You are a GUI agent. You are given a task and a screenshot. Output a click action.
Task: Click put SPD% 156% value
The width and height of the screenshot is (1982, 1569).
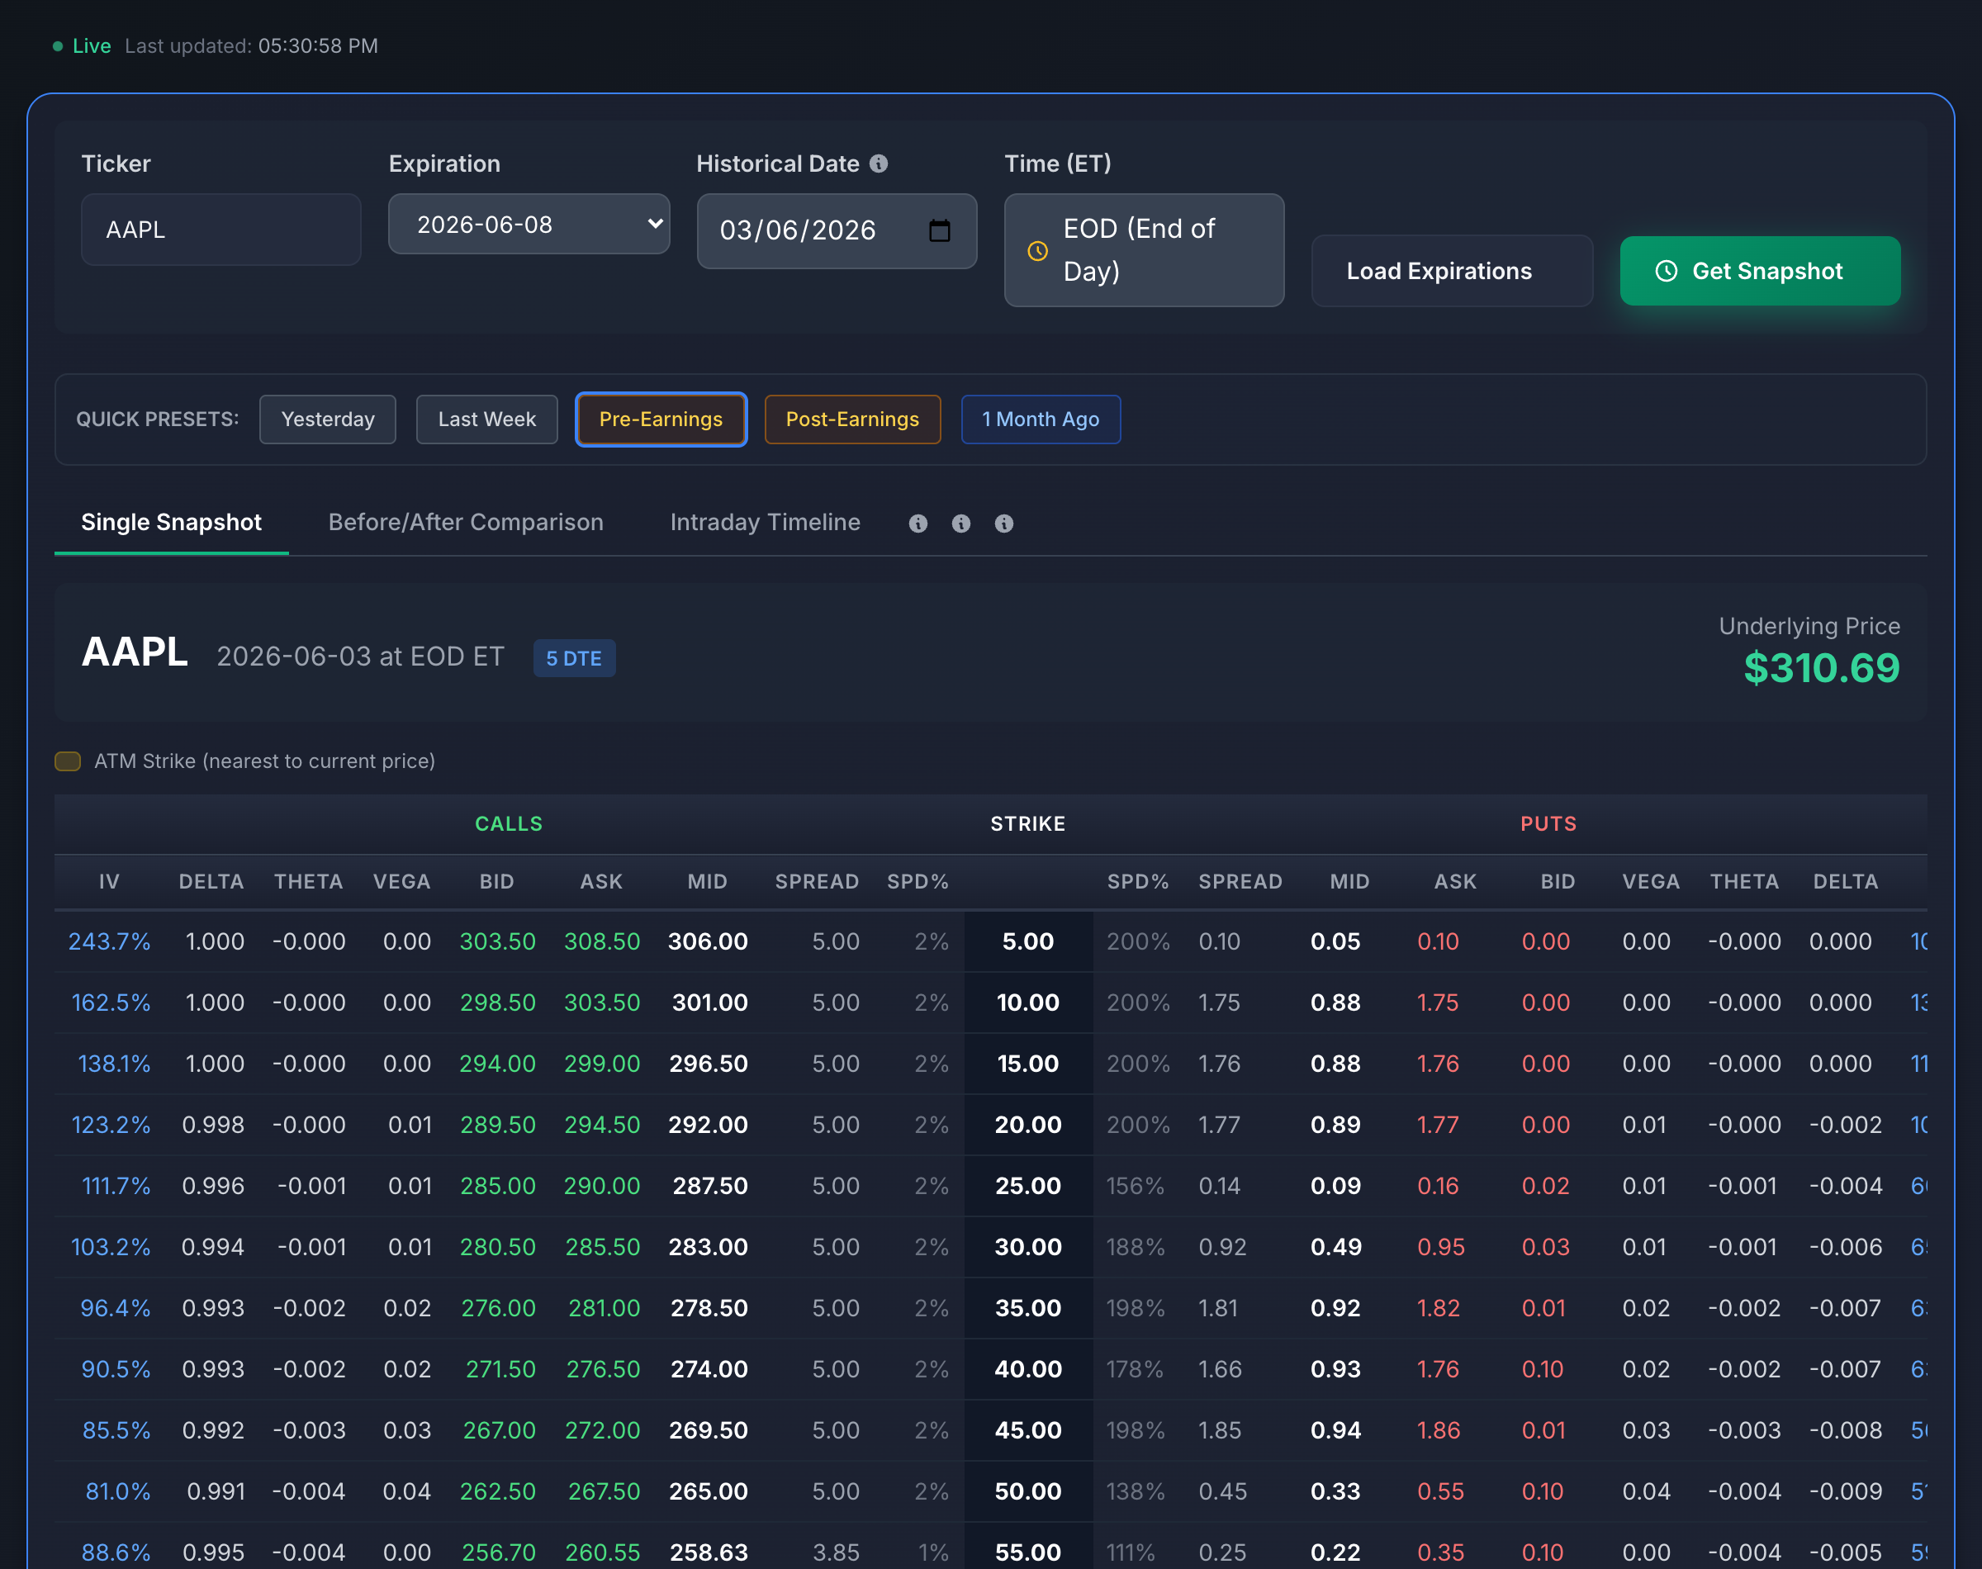(1136, 1186)
